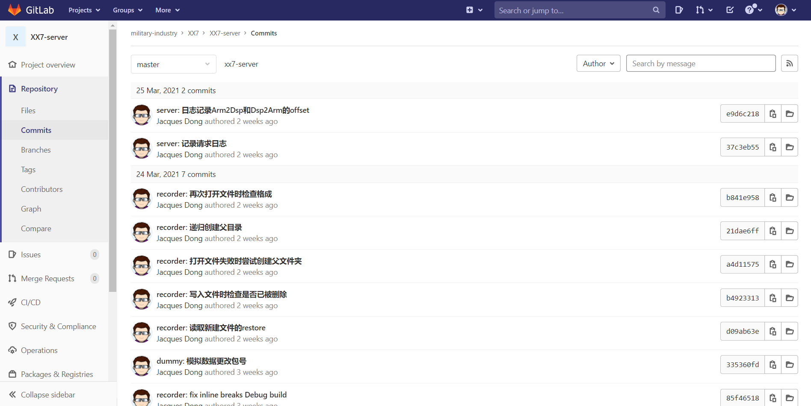The width and height of the screenshot is (811, 406).
Task: Browse files at commit a4d11575
Action: pyautogui.click(x=790, y=265)
